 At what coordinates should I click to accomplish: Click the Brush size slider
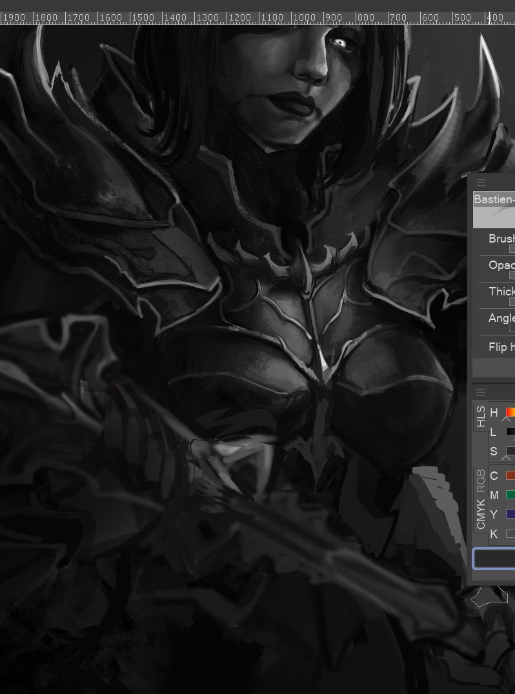pyautogui.click(x=512, y=249)
